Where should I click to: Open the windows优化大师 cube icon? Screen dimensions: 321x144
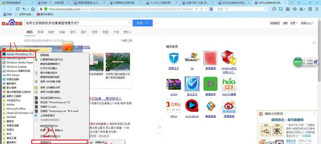(229, 58)
